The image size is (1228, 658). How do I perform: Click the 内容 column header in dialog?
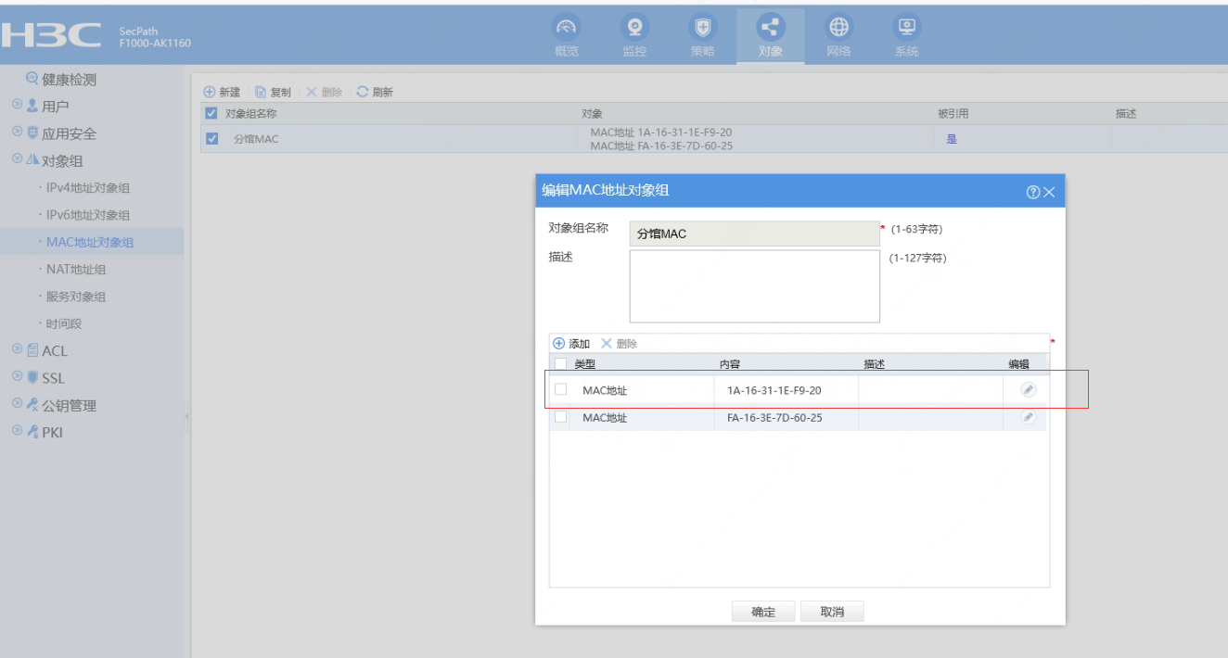730,364
